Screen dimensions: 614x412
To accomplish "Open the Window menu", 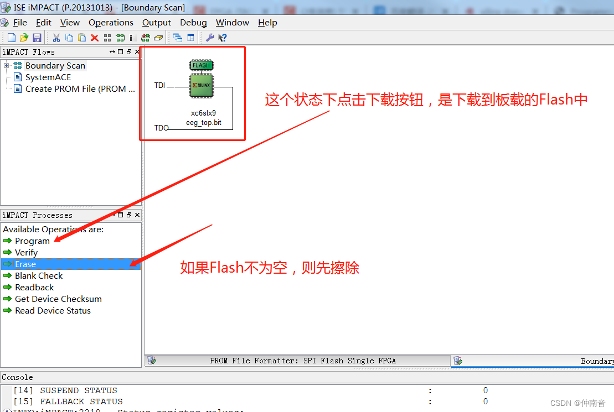I will click(232, 23).
